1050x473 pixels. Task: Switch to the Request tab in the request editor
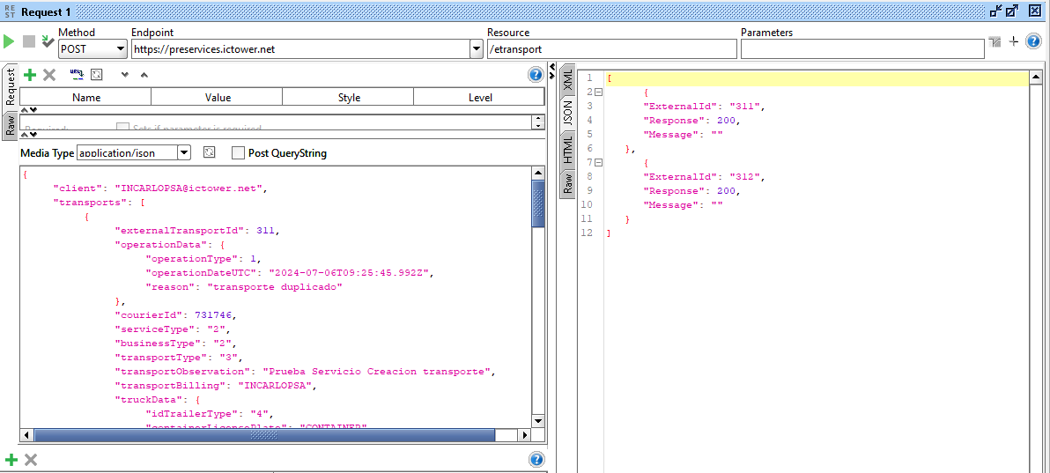[x=10, y=86]
